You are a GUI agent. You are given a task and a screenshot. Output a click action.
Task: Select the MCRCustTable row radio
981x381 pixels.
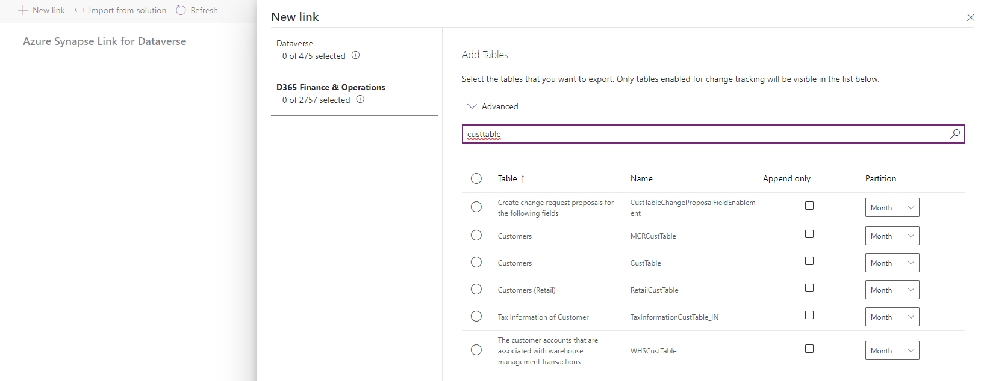(476, 235)
